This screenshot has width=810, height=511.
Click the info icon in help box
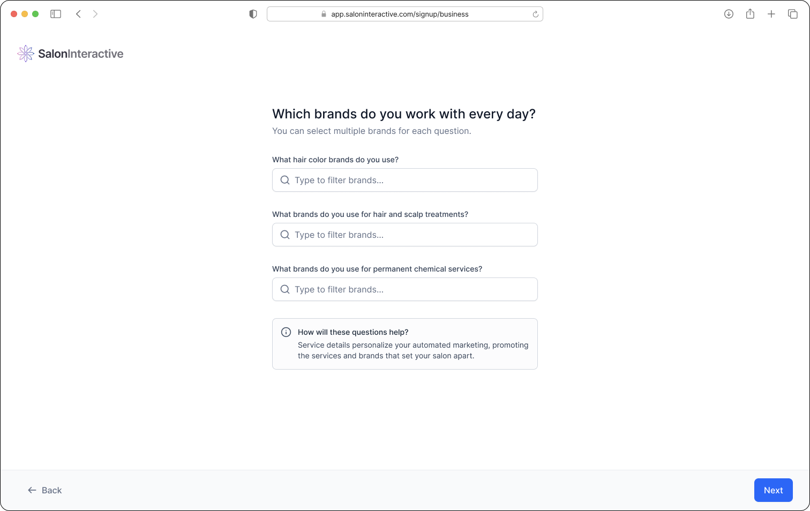point(286,332)
